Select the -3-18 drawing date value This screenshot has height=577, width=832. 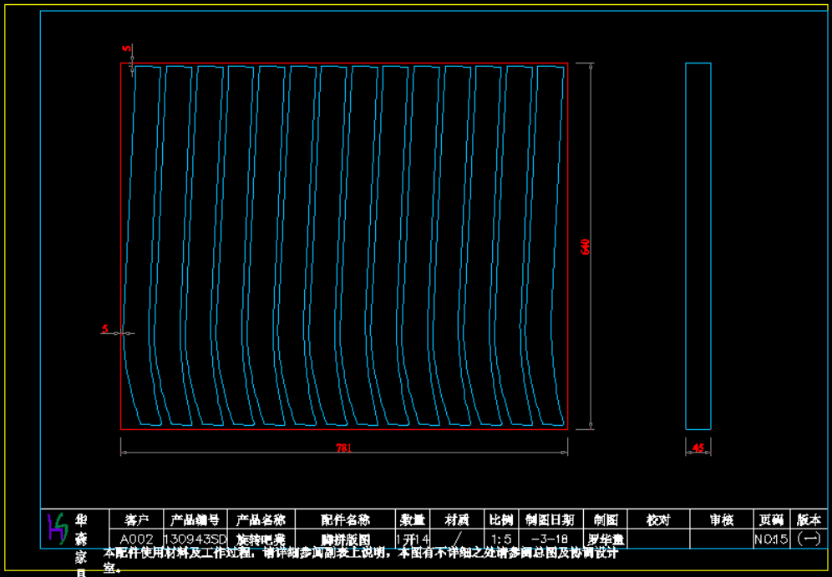(550, 539)
